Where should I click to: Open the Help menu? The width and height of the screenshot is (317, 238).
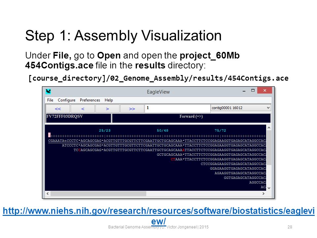pos(109,100)
